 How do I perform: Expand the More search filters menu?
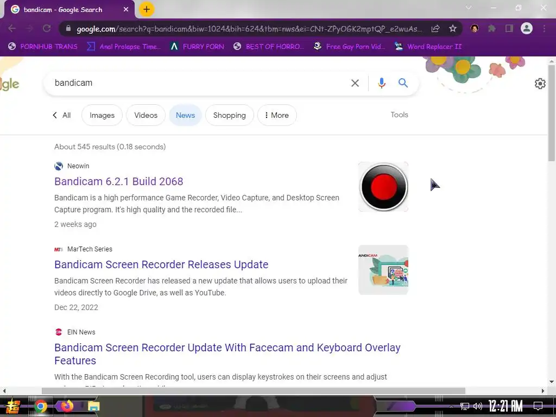[277, 115]
